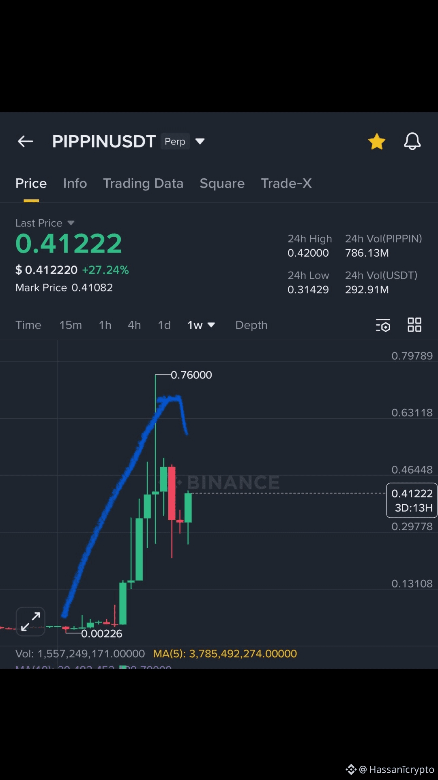
Task: Open the four-square chart tools grid
Action: pyautogui.click(x=414, y=325)
